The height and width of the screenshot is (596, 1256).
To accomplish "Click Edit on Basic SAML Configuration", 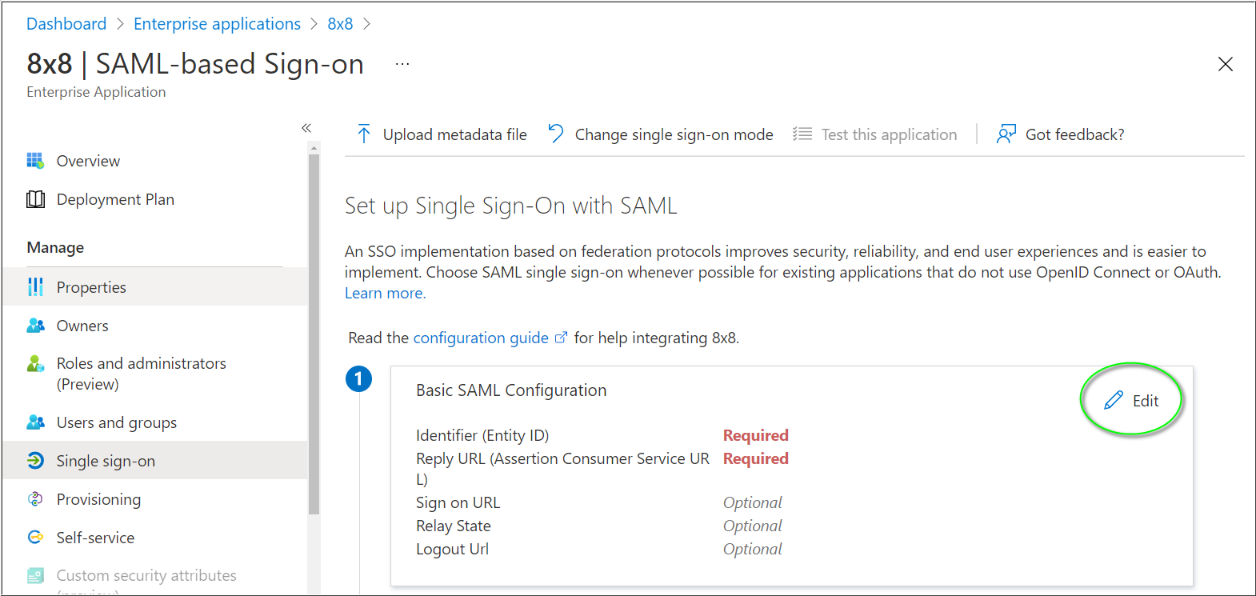I will [1132, 401].
